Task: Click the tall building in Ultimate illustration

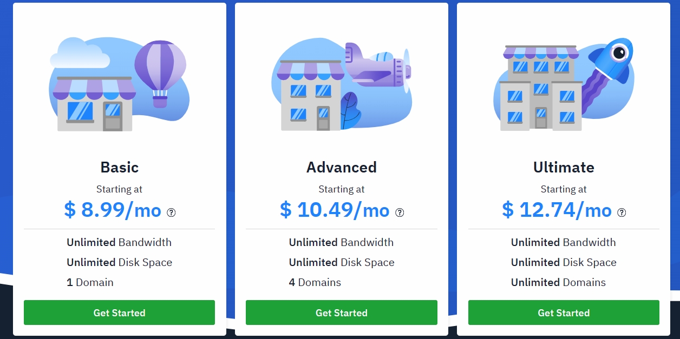Action: point(540,88)
